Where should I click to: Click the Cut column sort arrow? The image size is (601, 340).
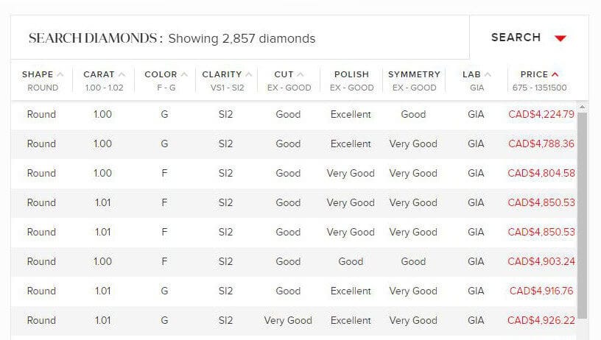click(300, 74)
